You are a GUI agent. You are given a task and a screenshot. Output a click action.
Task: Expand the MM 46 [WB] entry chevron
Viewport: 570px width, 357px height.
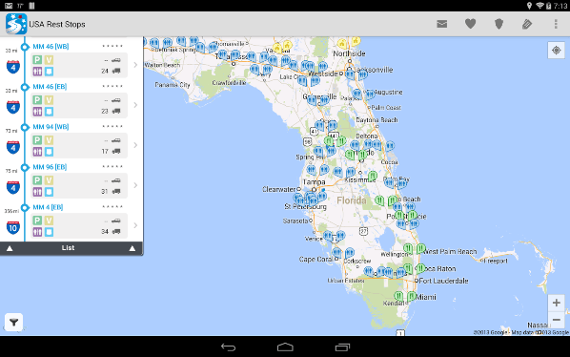click(x=135, y=65)
